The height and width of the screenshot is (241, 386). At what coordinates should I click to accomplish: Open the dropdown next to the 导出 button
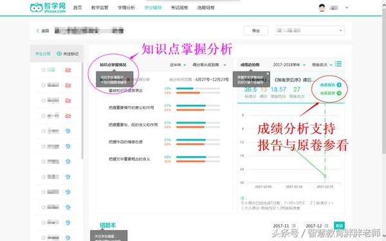click(x=310, y=31)
